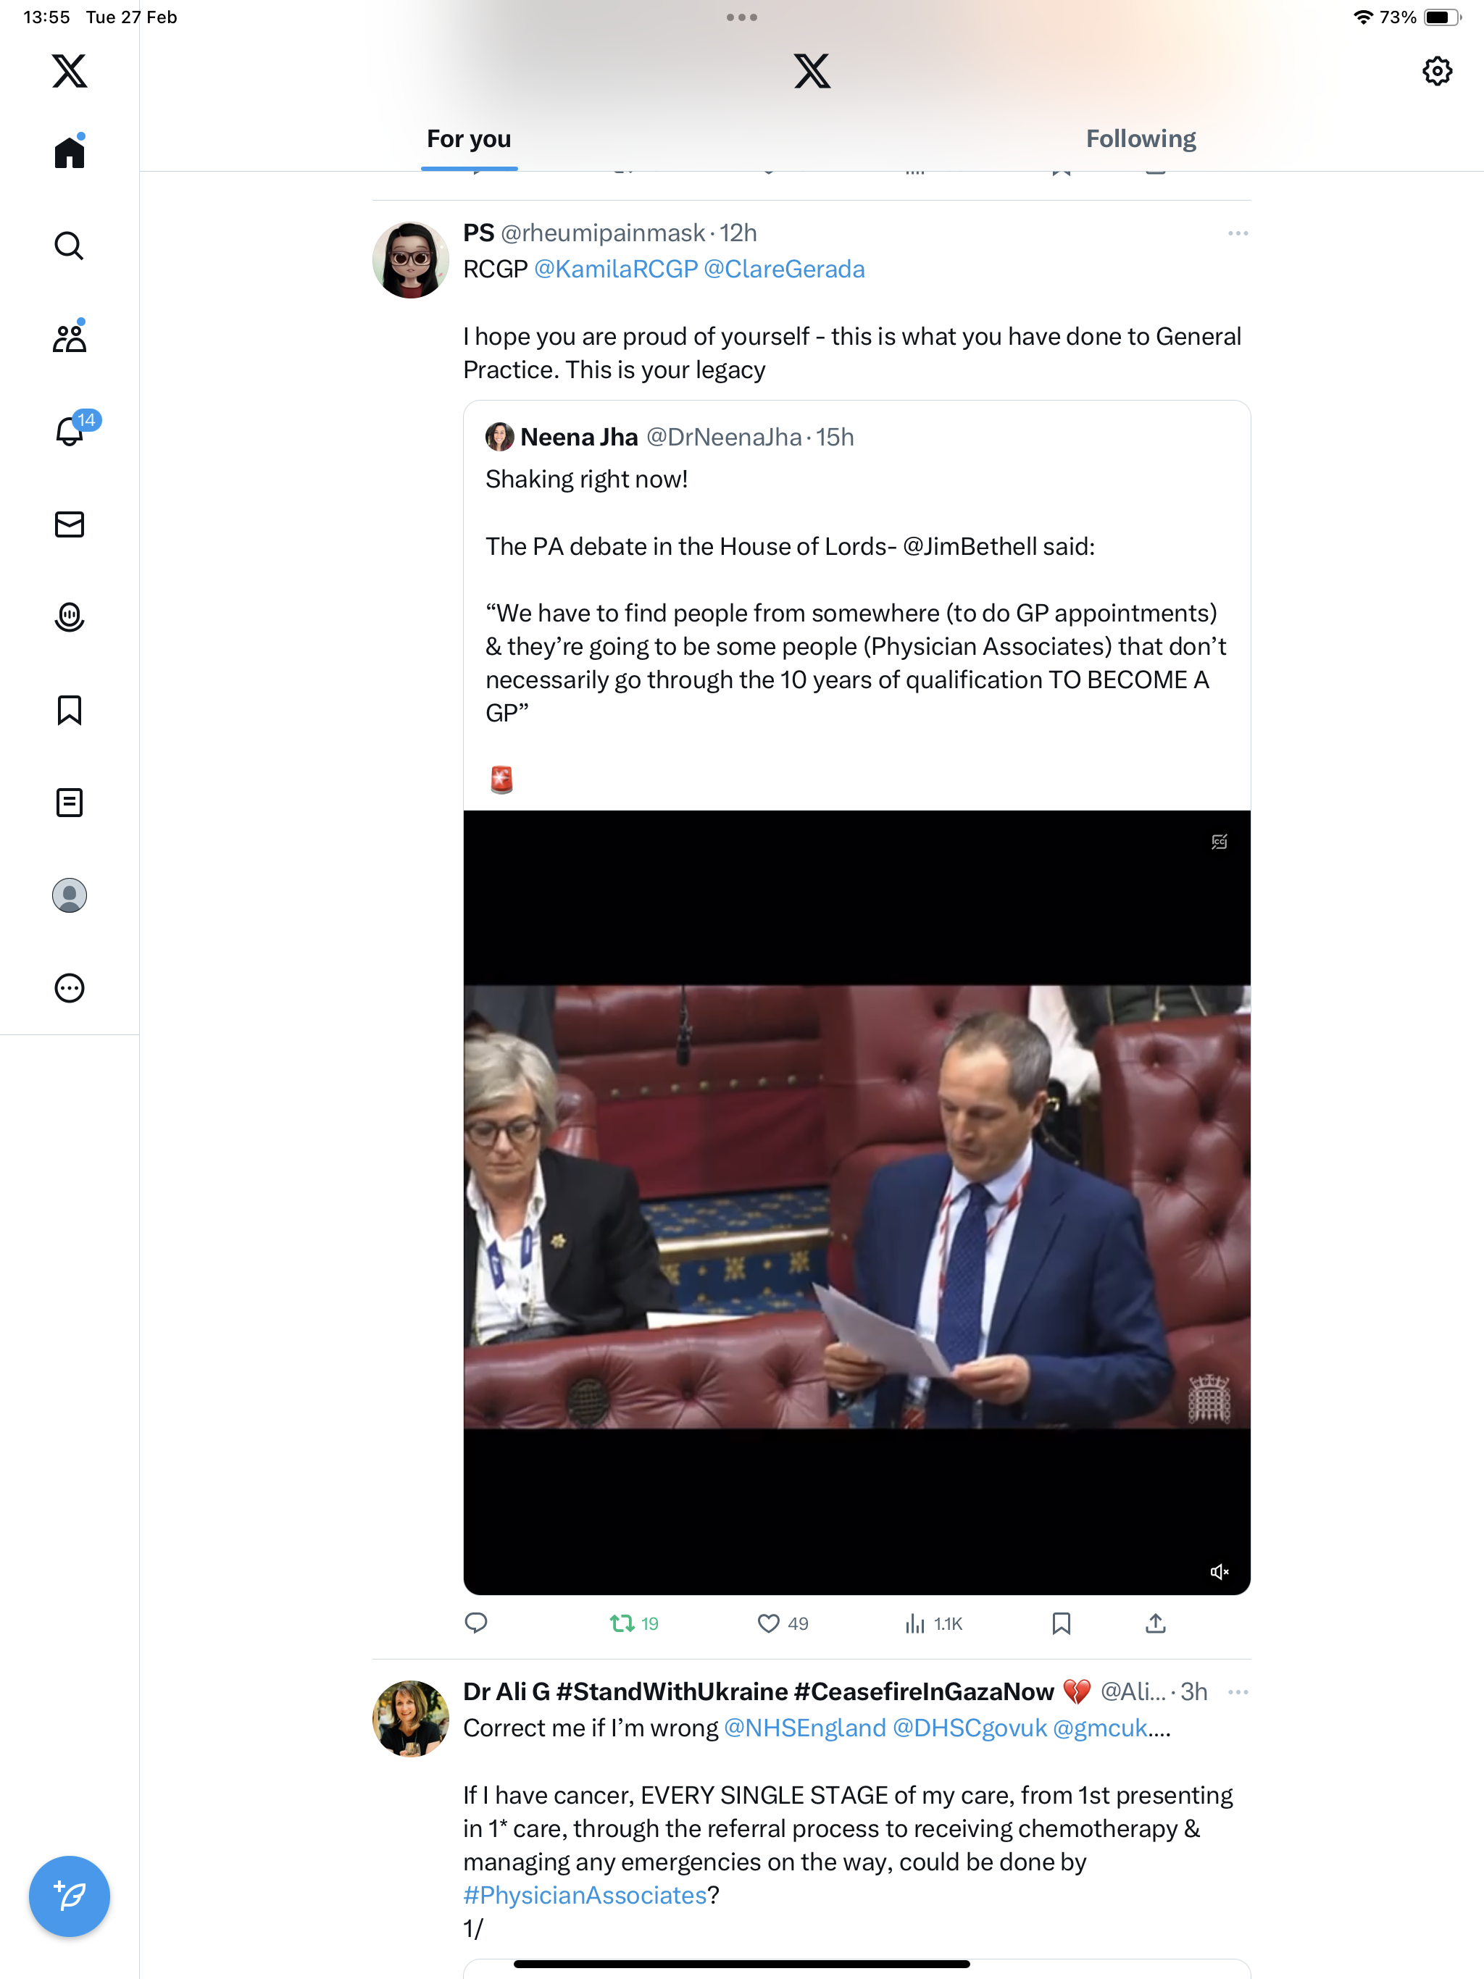Open Bookmarks in the sidebar
This screenshot has width=1484, height=1979.
tap(69, 709)
